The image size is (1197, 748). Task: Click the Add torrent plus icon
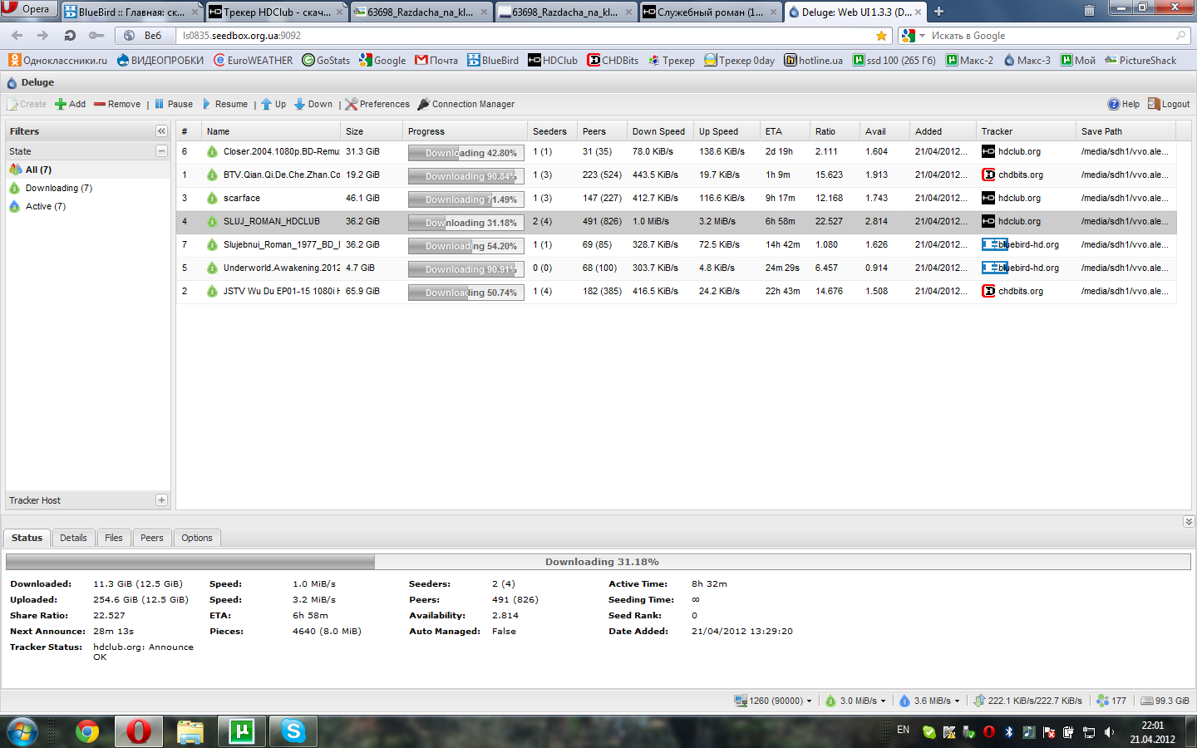(61, 104)
